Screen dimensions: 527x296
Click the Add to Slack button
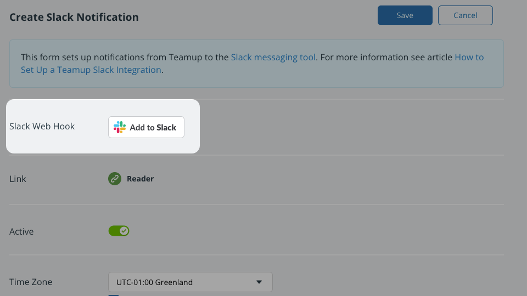[146, 127]
